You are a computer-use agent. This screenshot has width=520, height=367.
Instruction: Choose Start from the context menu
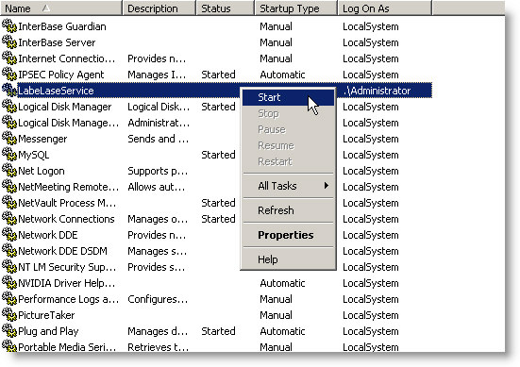[x=288, y=97]
